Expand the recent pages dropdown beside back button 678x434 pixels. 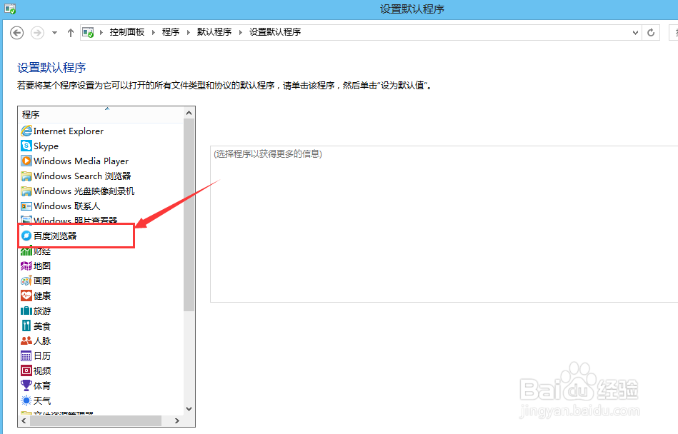[x=54, y=32]
